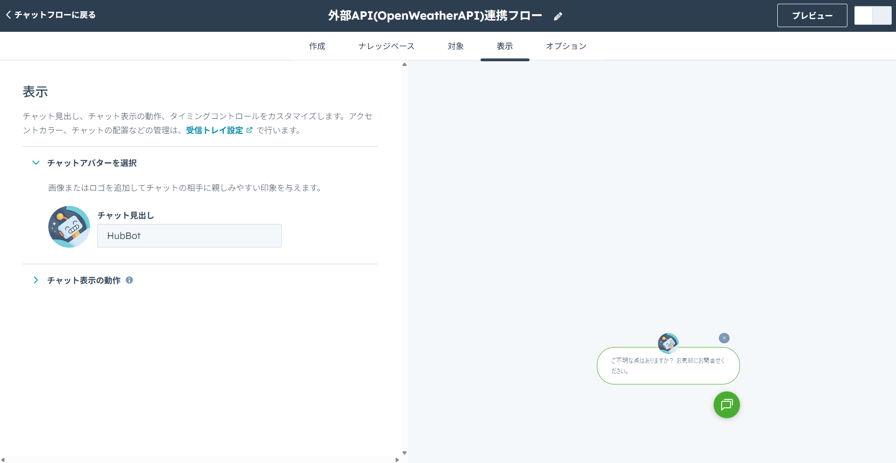Viewport: 896px width, 463px height.
Task: Switch to the ナレッジベース tab
Action: click(386, 46)
